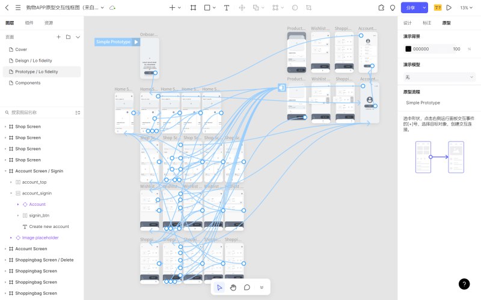Create a new page folder
This screenshot has width=481, height=300.
pyautogui.click(x=68, y=37)
